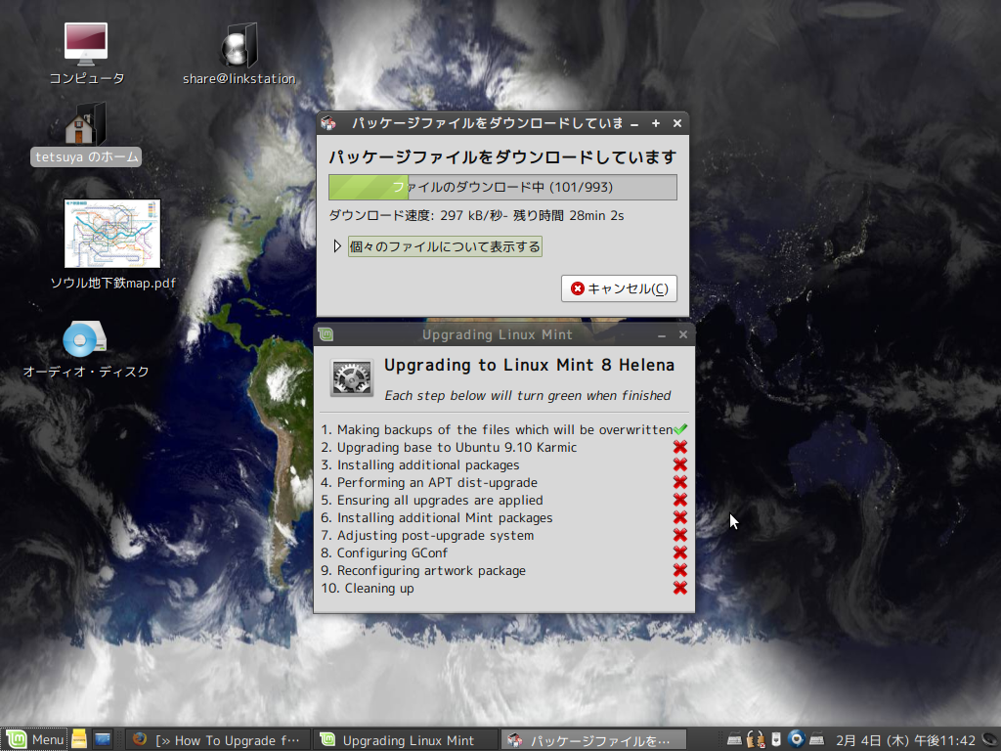Close the Upgrading Linux Mint window

click(683, 334)
